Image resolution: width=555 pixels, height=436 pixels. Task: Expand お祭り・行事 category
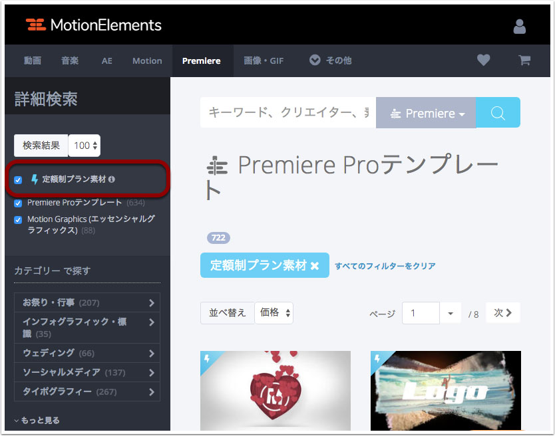[x=87, y=302]
